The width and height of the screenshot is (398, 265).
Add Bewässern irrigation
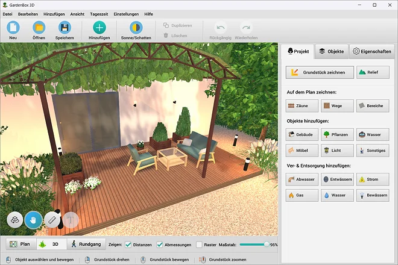point(373,195)
